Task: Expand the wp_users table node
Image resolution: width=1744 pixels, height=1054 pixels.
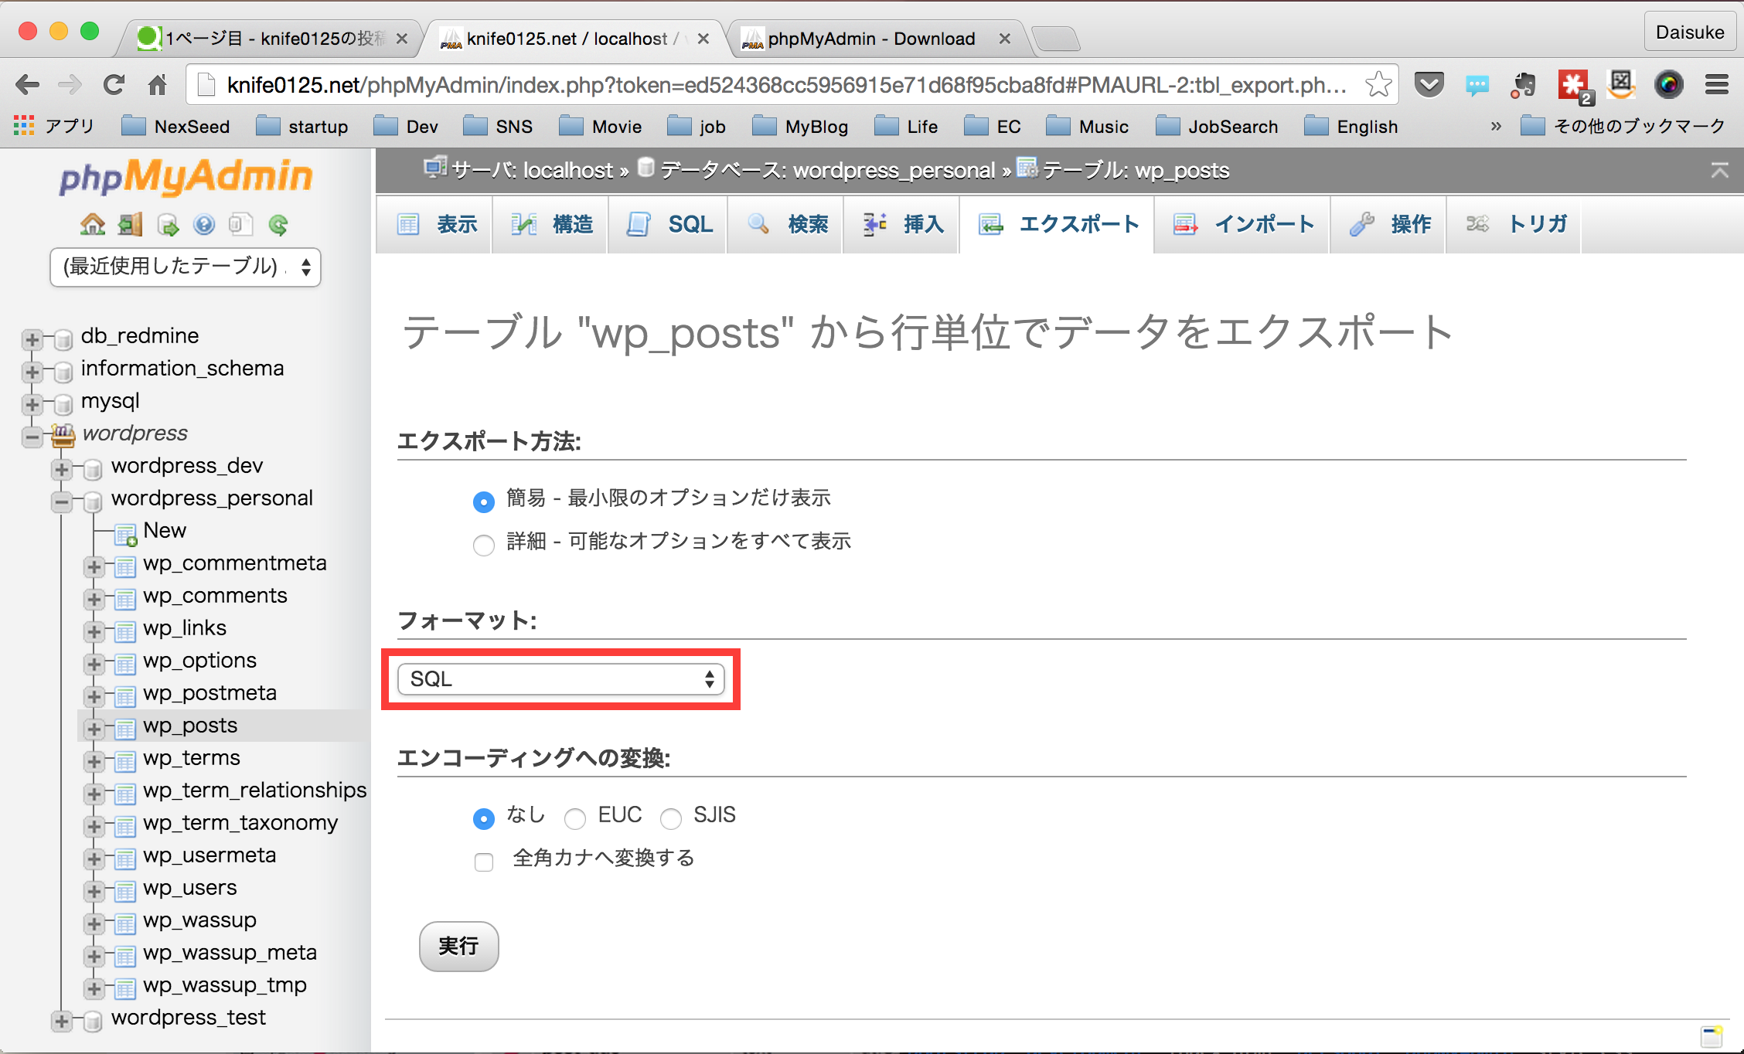Action: pyautogui.click(x=94, y=890)
